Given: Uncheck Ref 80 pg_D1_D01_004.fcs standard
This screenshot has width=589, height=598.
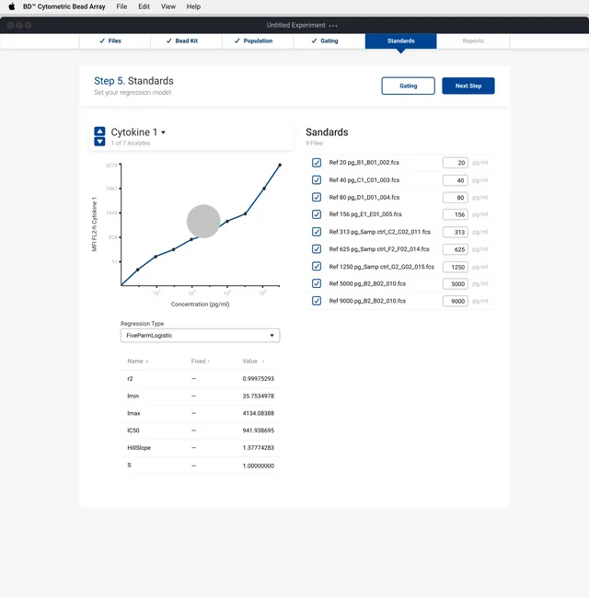Looking at the screenshot, I should point(317,197).
